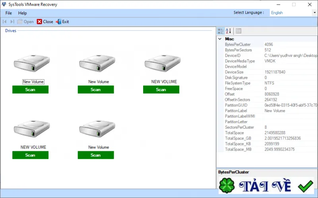Scan the top-middle New Volume drive

coord(96,90)
